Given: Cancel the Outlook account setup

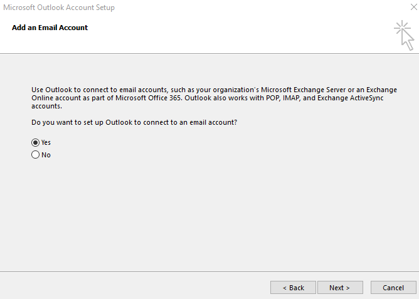Looking at the screenshot, I should click(393, 288).
